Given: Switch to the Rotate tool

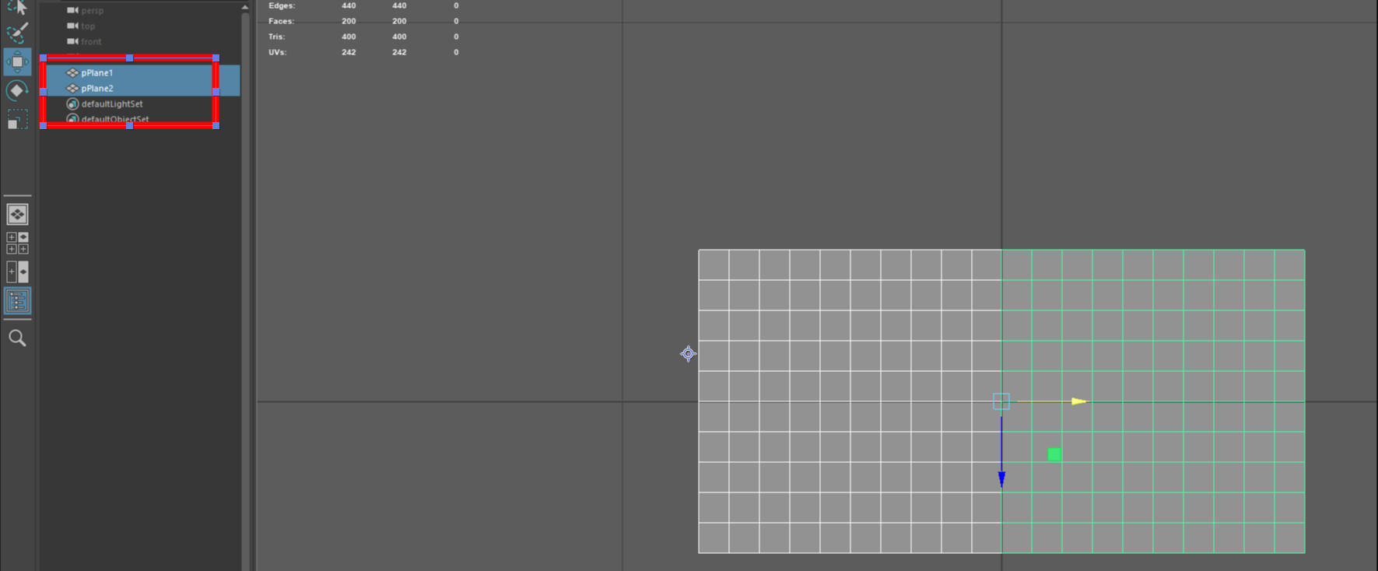Looking at the screenshot, I should [x=17, y=91].
